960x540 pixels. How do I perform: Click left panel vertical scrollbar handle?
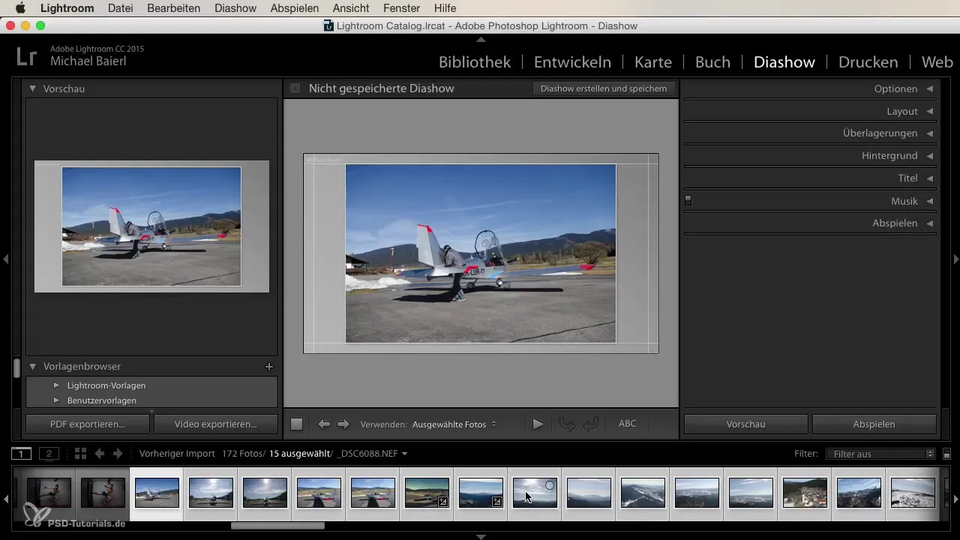16,370
